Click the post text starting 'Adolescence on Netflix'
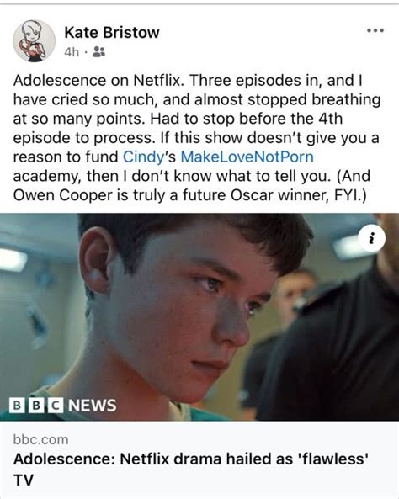The height and width of the screenshot is (499, 399). click(197, 137)
